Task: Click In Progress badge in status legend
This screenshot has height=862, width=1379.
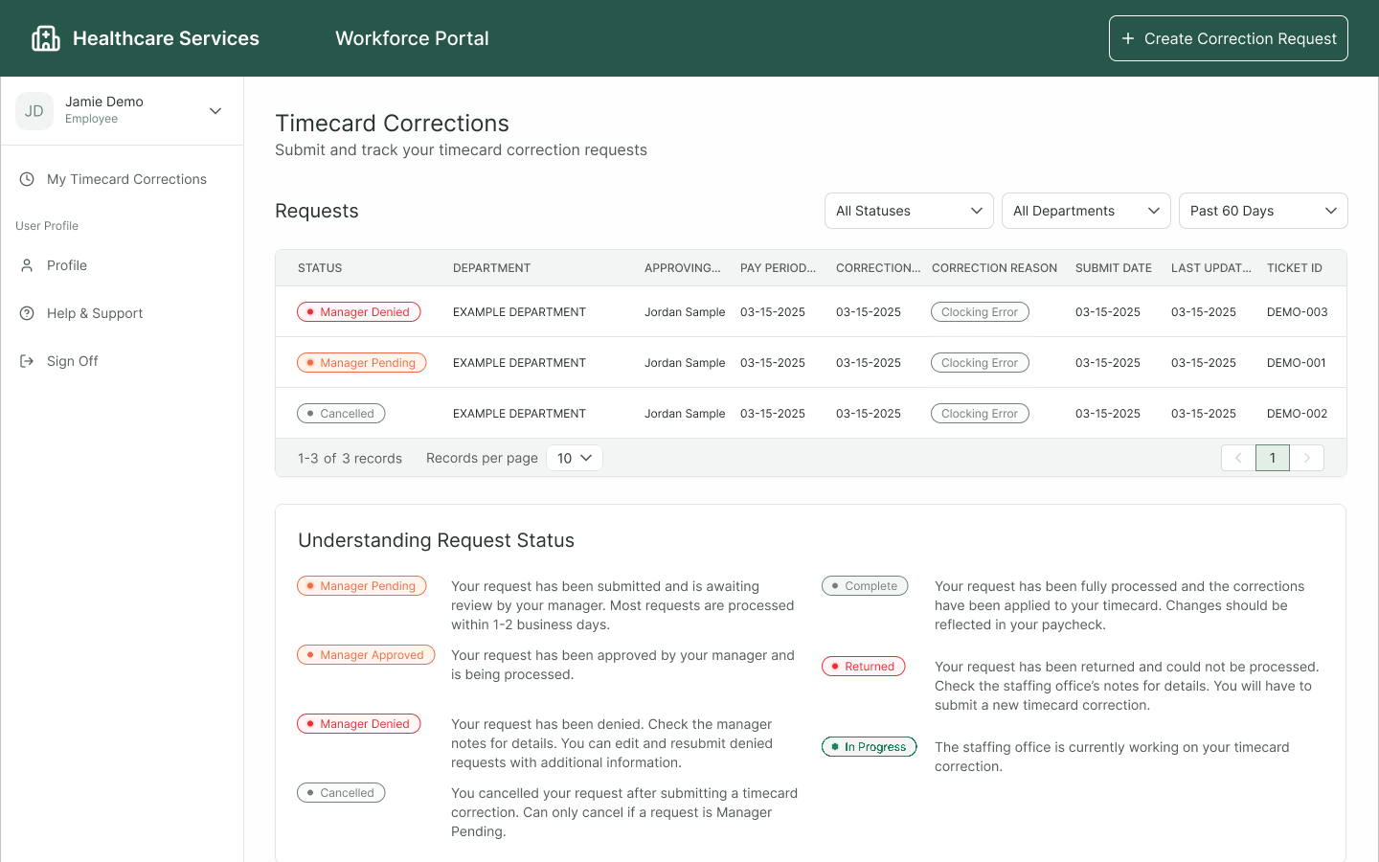Action: pyautogui.click(x=870, y=747)
